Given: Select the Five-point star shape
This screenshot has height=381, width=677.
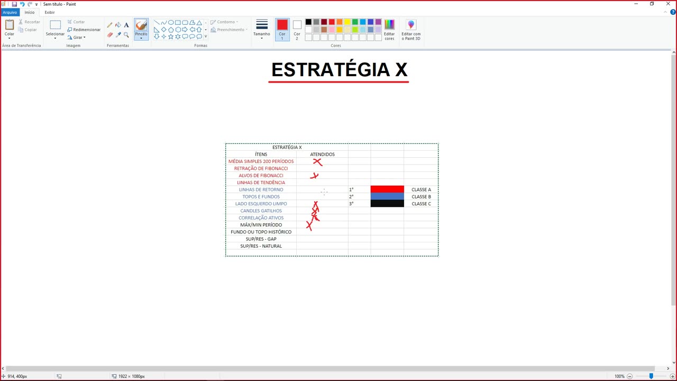Looking at the screenshot, I should (171, 37).
